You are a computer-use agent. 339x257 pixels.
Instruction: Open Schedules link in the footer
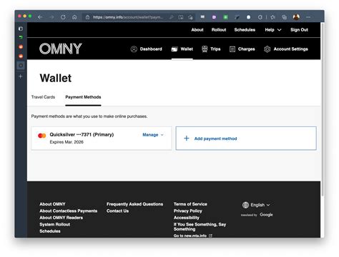50,231
